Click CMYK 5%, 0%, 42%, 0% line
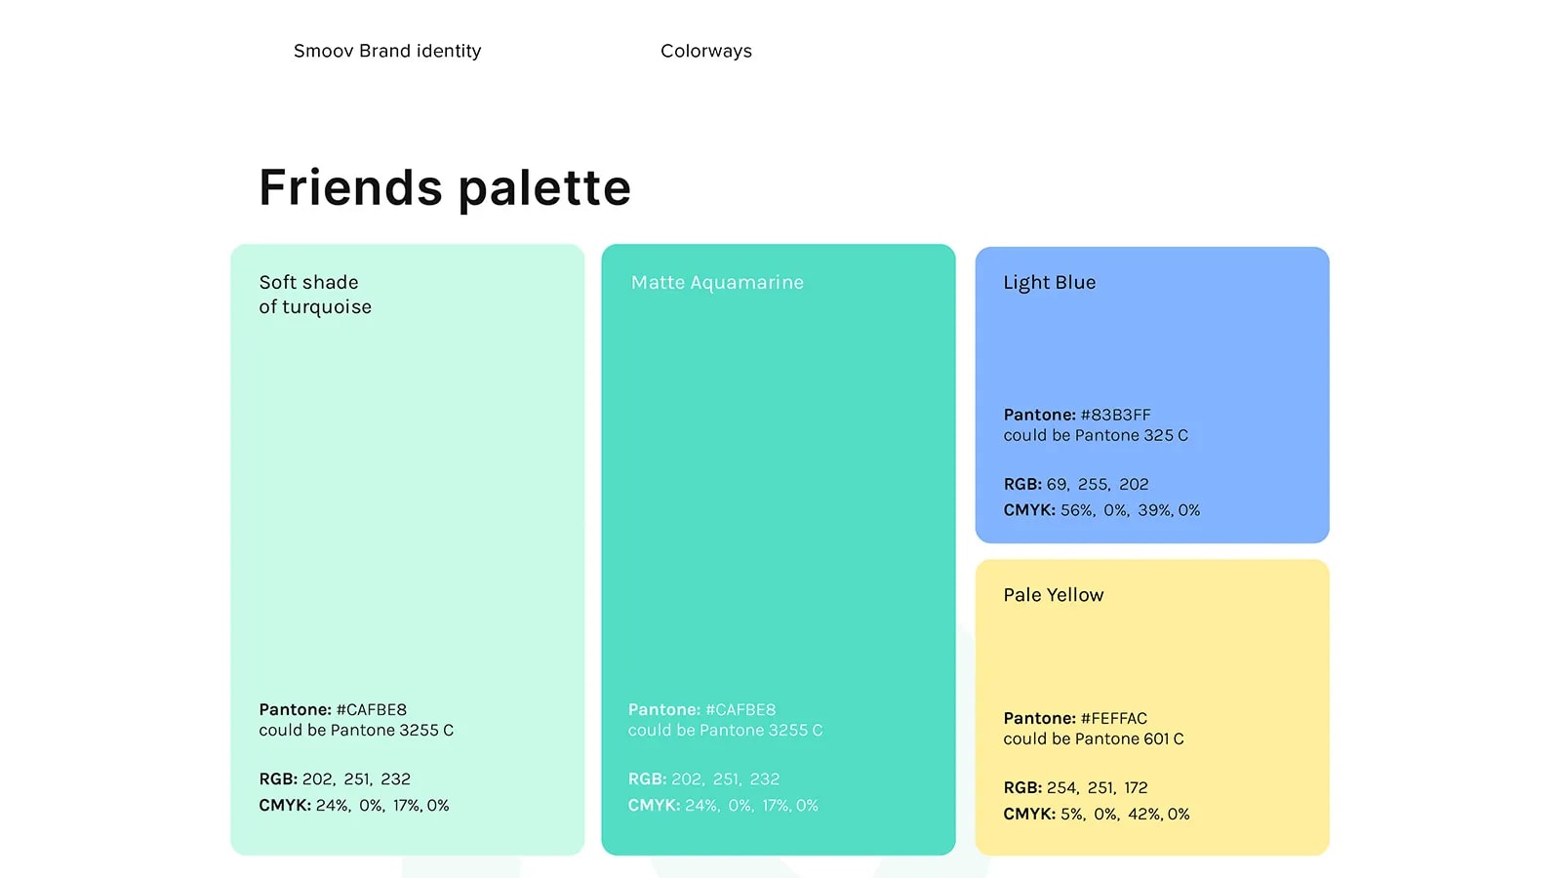 pyautogui.click(x=1097, y=814)
